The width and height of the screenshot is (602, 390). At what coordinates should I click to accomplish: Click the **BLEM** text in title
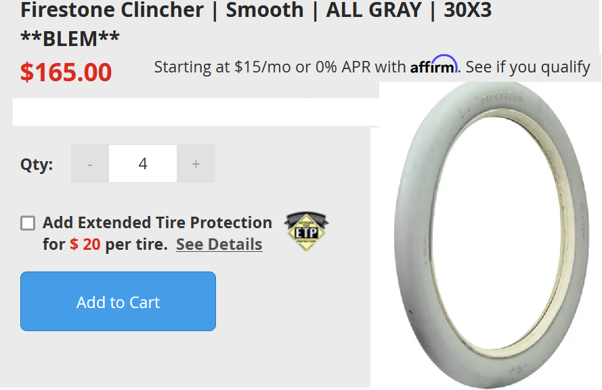pyautogui.click(x=70, y=39)
